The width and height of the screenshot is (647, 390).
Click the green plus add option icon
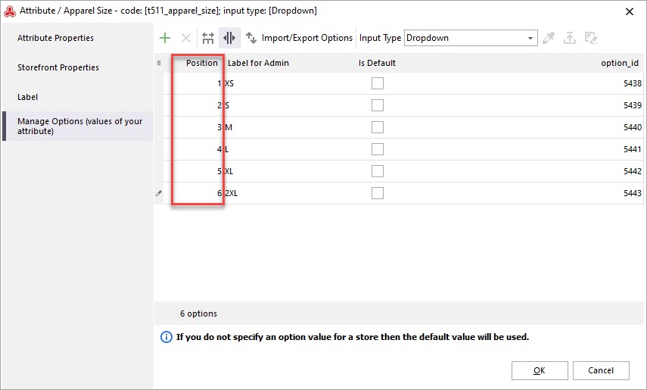pos(165,38)
